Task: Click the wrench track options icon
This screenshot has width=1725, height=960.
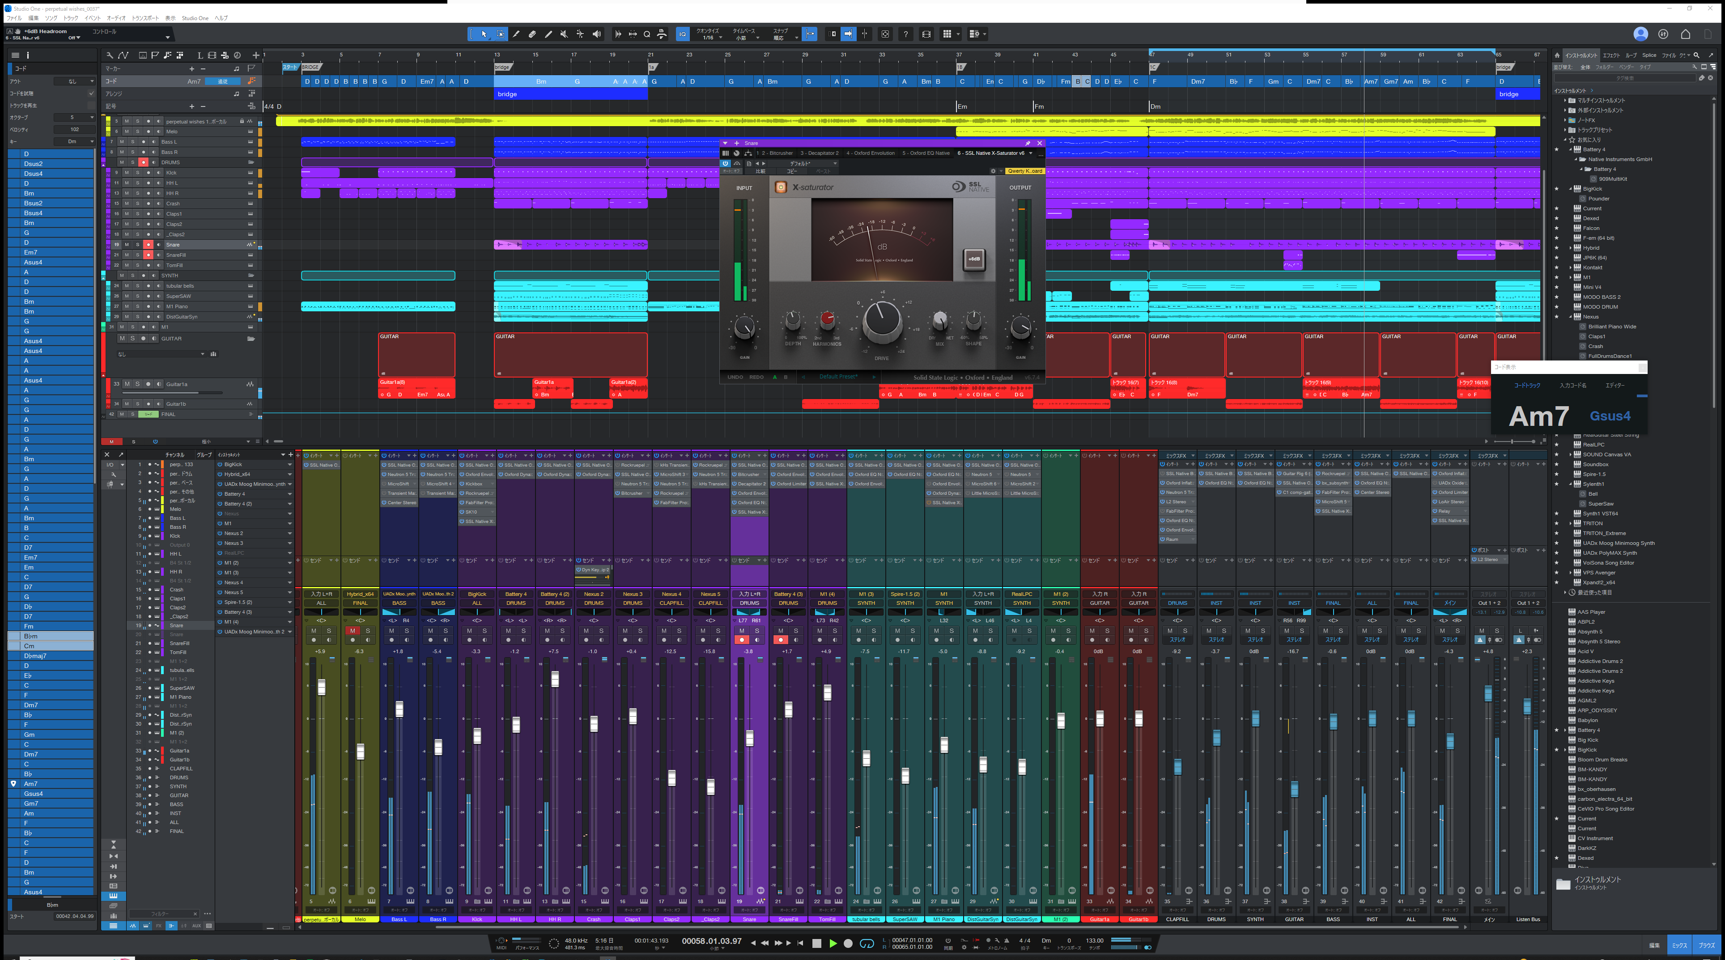Action: tap(109, 55)
